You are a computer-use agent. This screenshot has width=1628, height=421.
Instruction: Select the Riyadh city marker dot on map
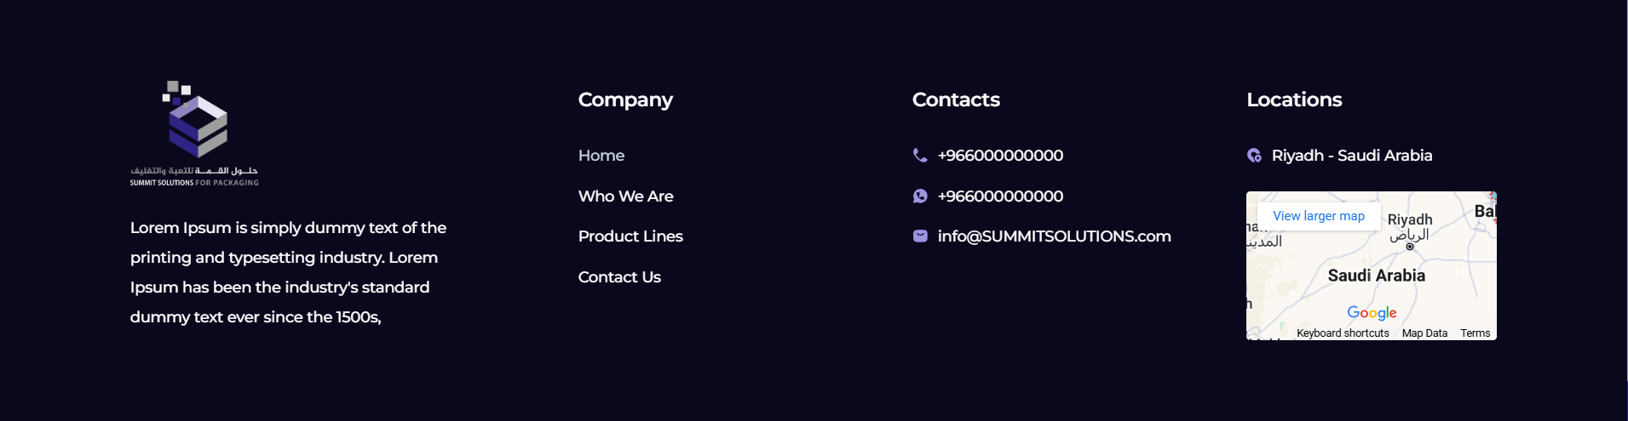tap(1410, 247)
